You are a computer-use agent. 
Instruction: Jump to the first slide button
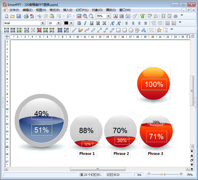click(x=192, y=151)
